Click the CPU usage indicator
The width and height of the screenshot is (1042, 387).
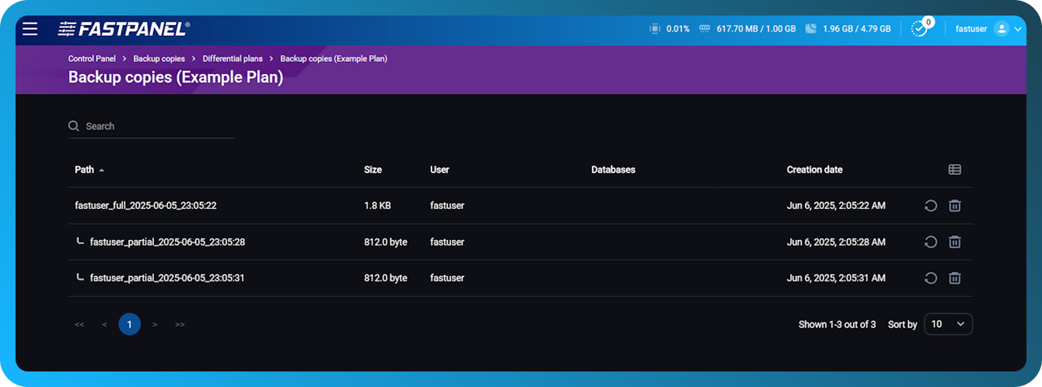pyautogui.click(x=670, y=29)
